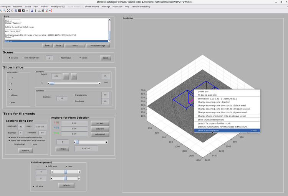Image resolution: width=288 pixels, height=196 pixels.
Task: Select the zoom out magnifier tool
Action: tap(5, 11)
